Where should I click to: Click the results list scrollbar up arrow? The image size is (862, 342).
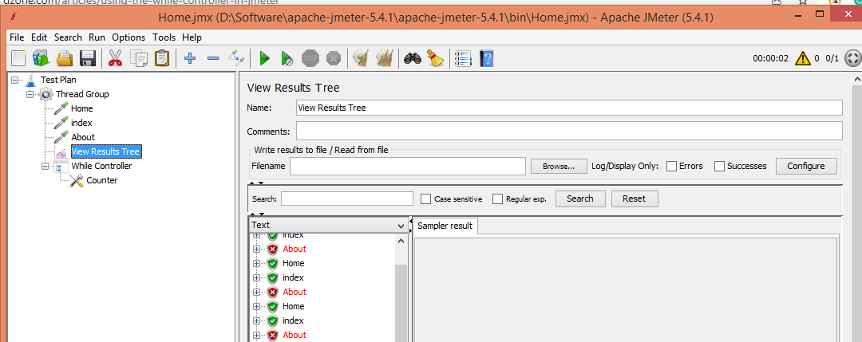point(401,241)
